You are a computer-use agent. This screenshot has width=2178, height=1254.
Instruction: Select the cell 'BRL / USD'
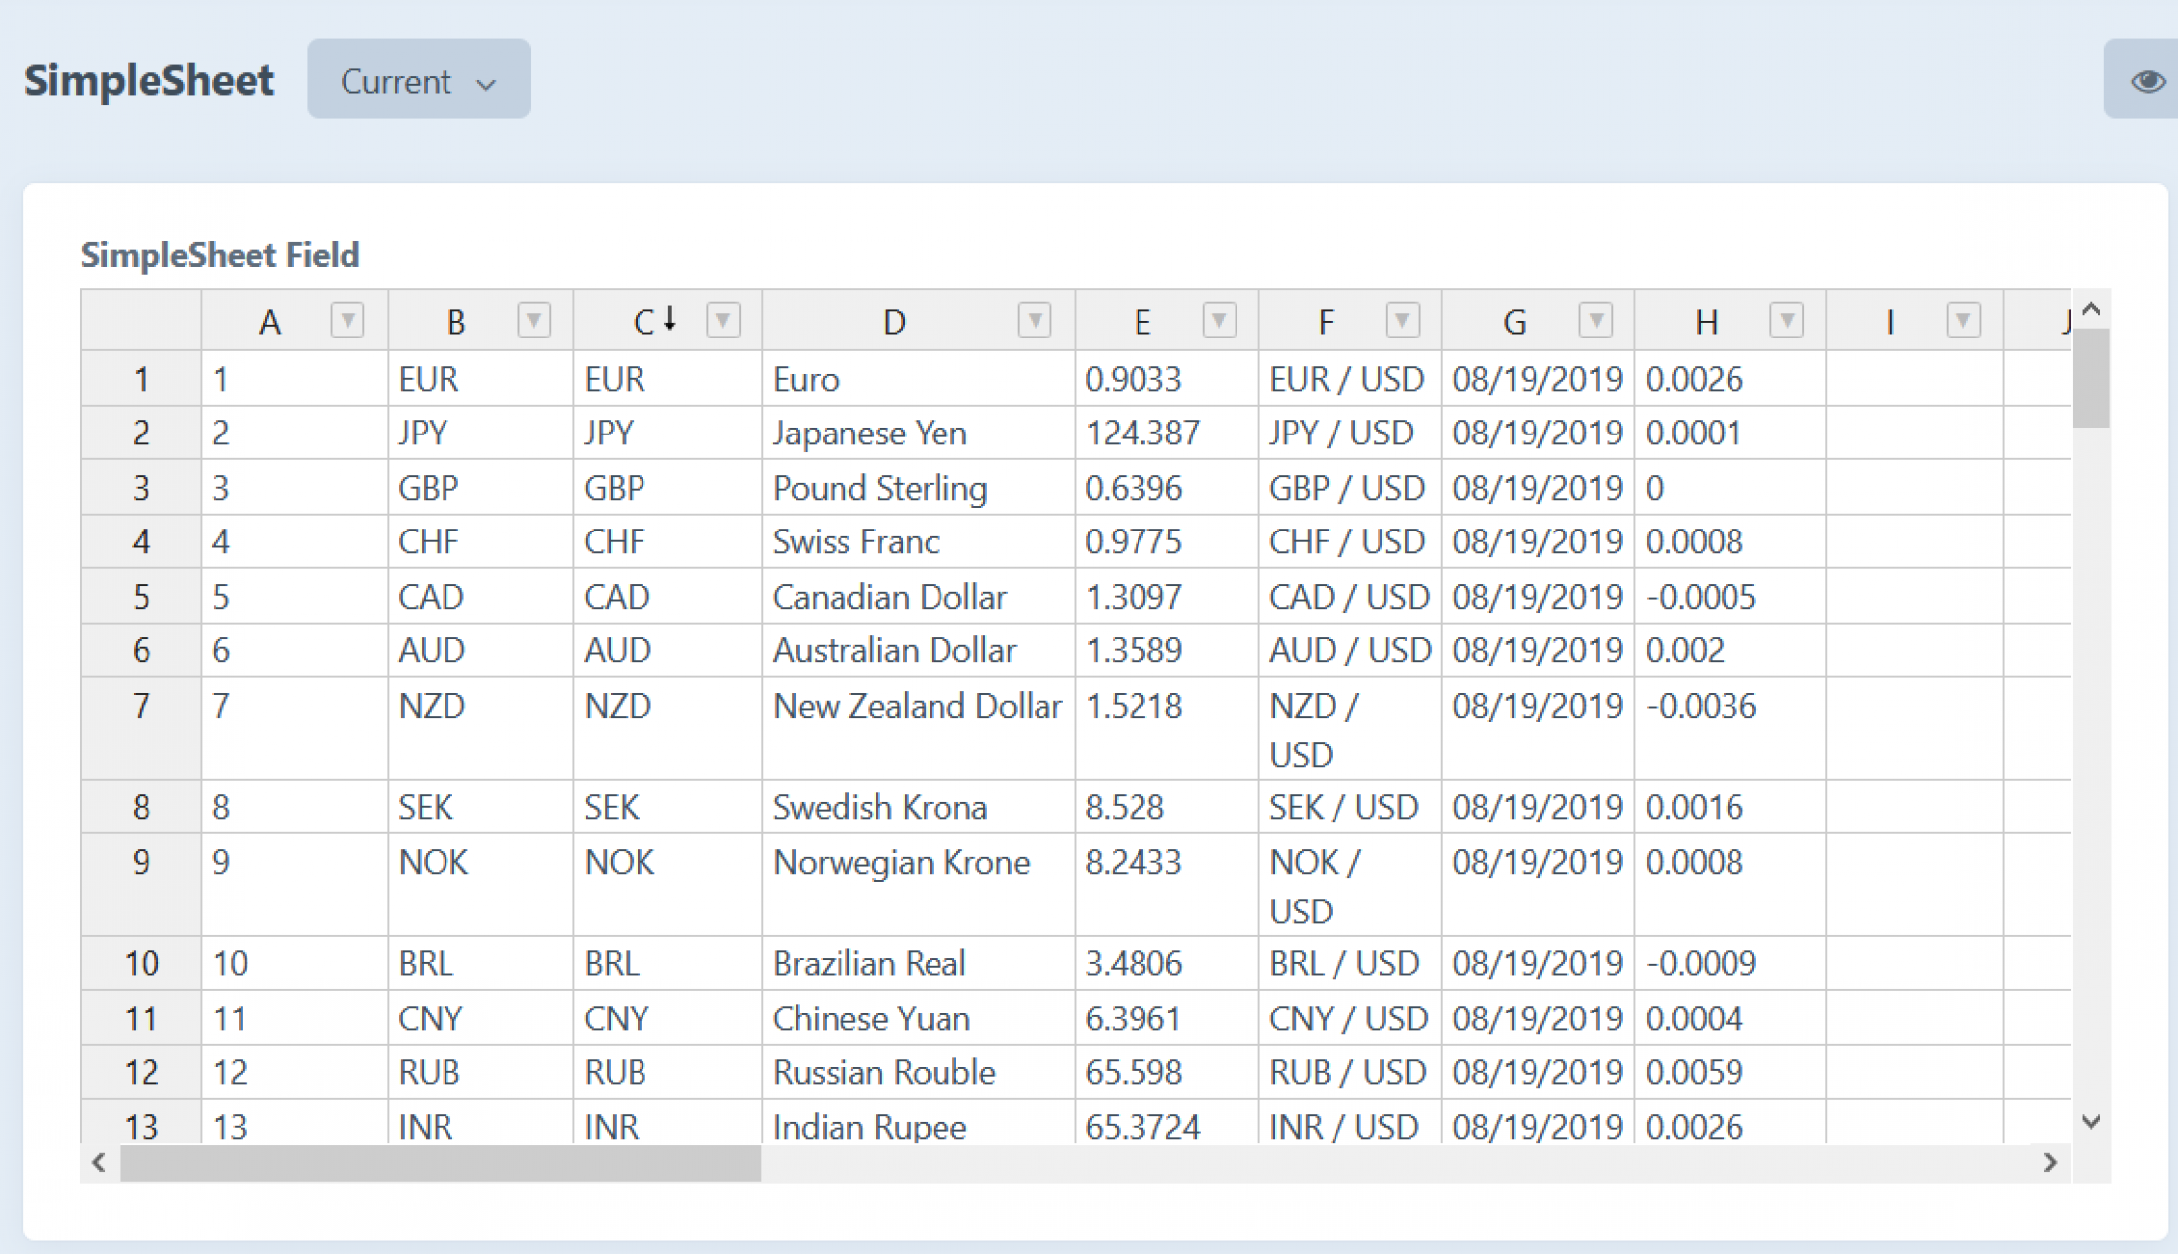coord(1350,963)
